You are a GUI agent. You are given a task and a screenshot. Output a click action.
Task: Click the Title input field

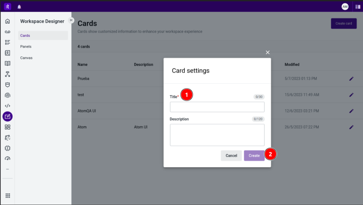click(217, 107)
